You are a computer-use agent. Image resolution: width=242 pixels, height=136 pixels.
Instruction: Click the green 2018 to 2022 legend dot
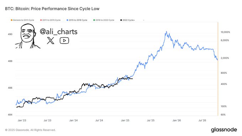(94, 20)
